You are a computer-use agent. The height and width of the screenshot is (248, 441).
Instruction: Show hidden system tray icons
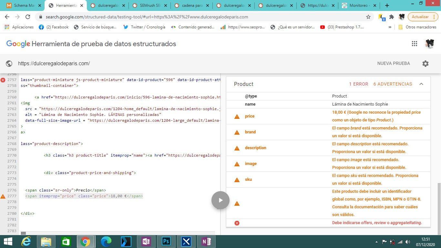(x=377, y=242)
